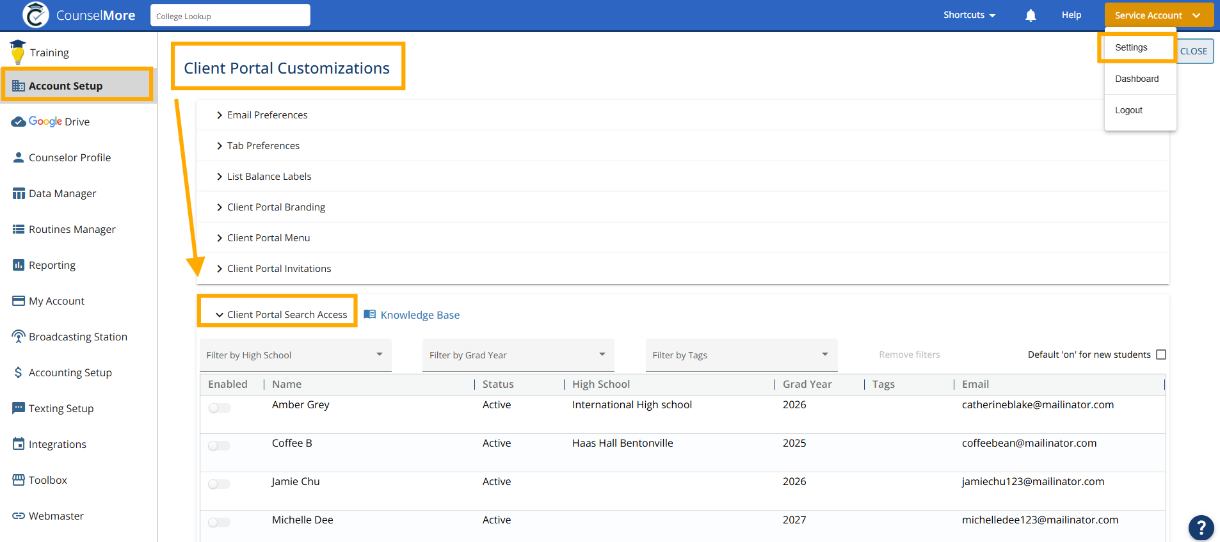Enable search access for Jamie Chu
Screen dimensions: 1220x542
(x=219, y=484)
